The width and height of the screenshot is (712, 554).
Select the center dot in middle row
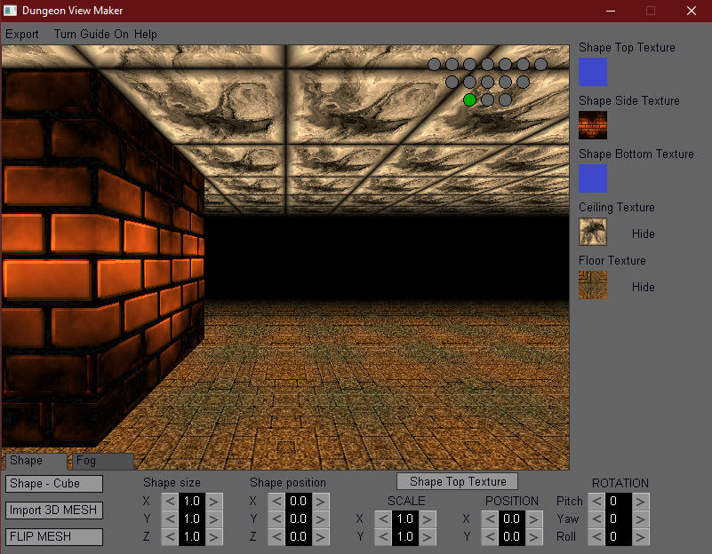(x=488, y=82)
